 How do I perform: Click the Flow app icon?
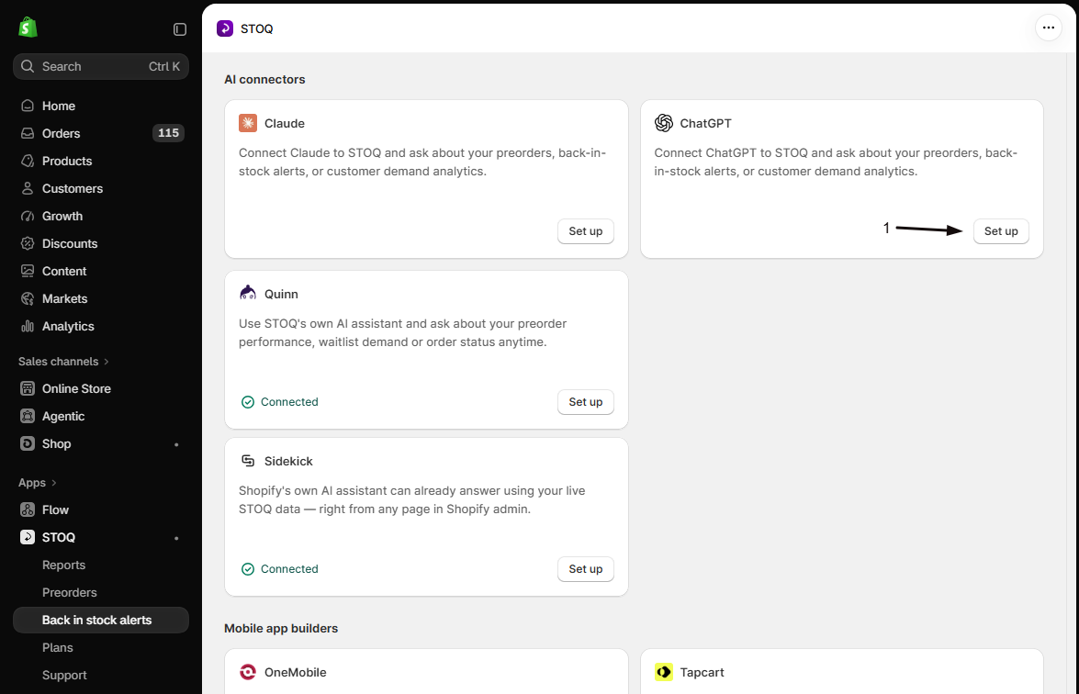(x=28, y=509)
